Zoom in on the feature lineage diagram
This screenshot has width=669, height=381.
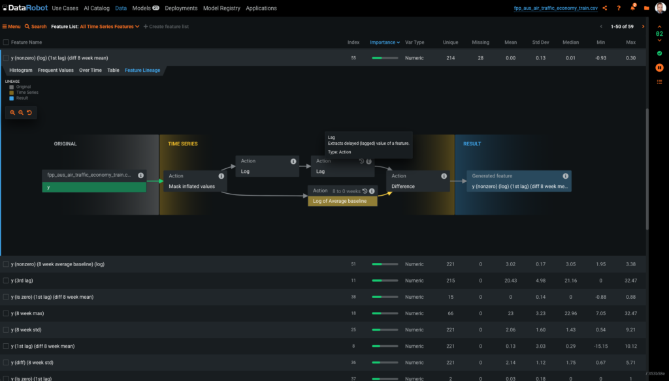[12, 112]
